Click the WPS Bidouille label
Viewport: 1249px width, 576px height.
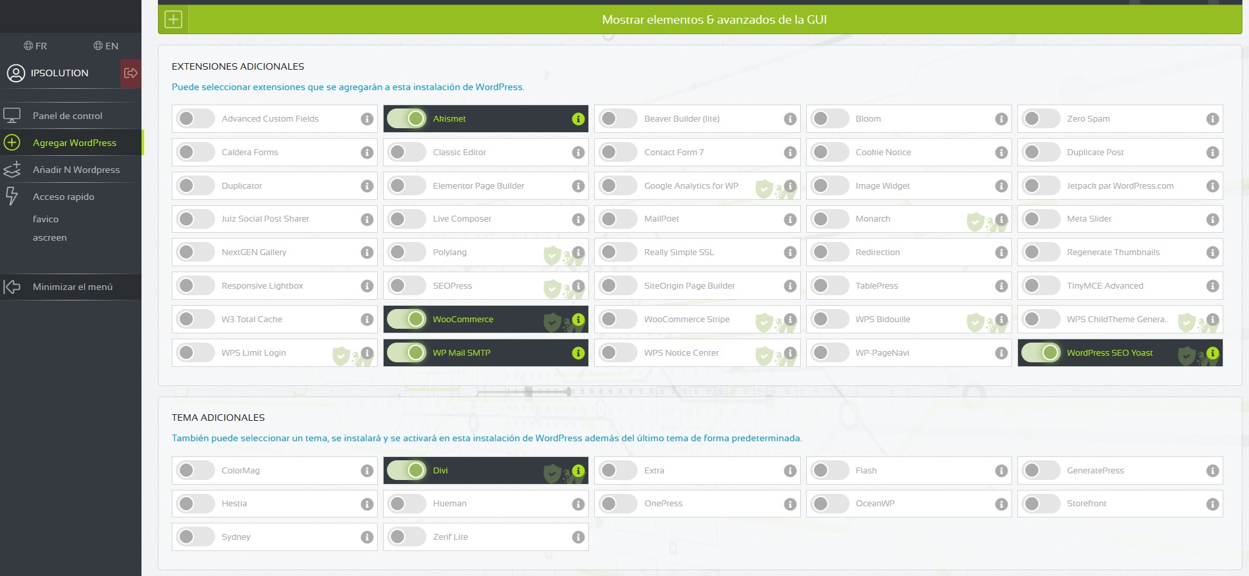pos(883,319)
